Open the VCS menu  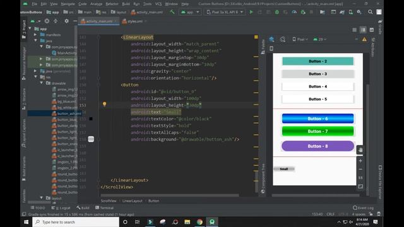[x=158, y=4]
